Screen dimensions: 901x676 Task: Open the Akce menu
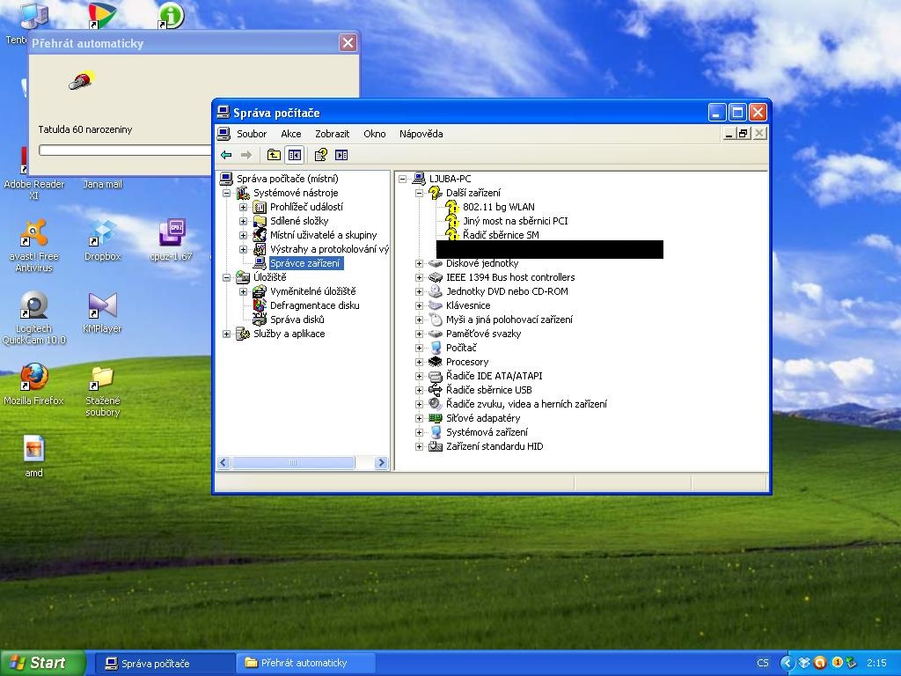[x=290, y=134]
